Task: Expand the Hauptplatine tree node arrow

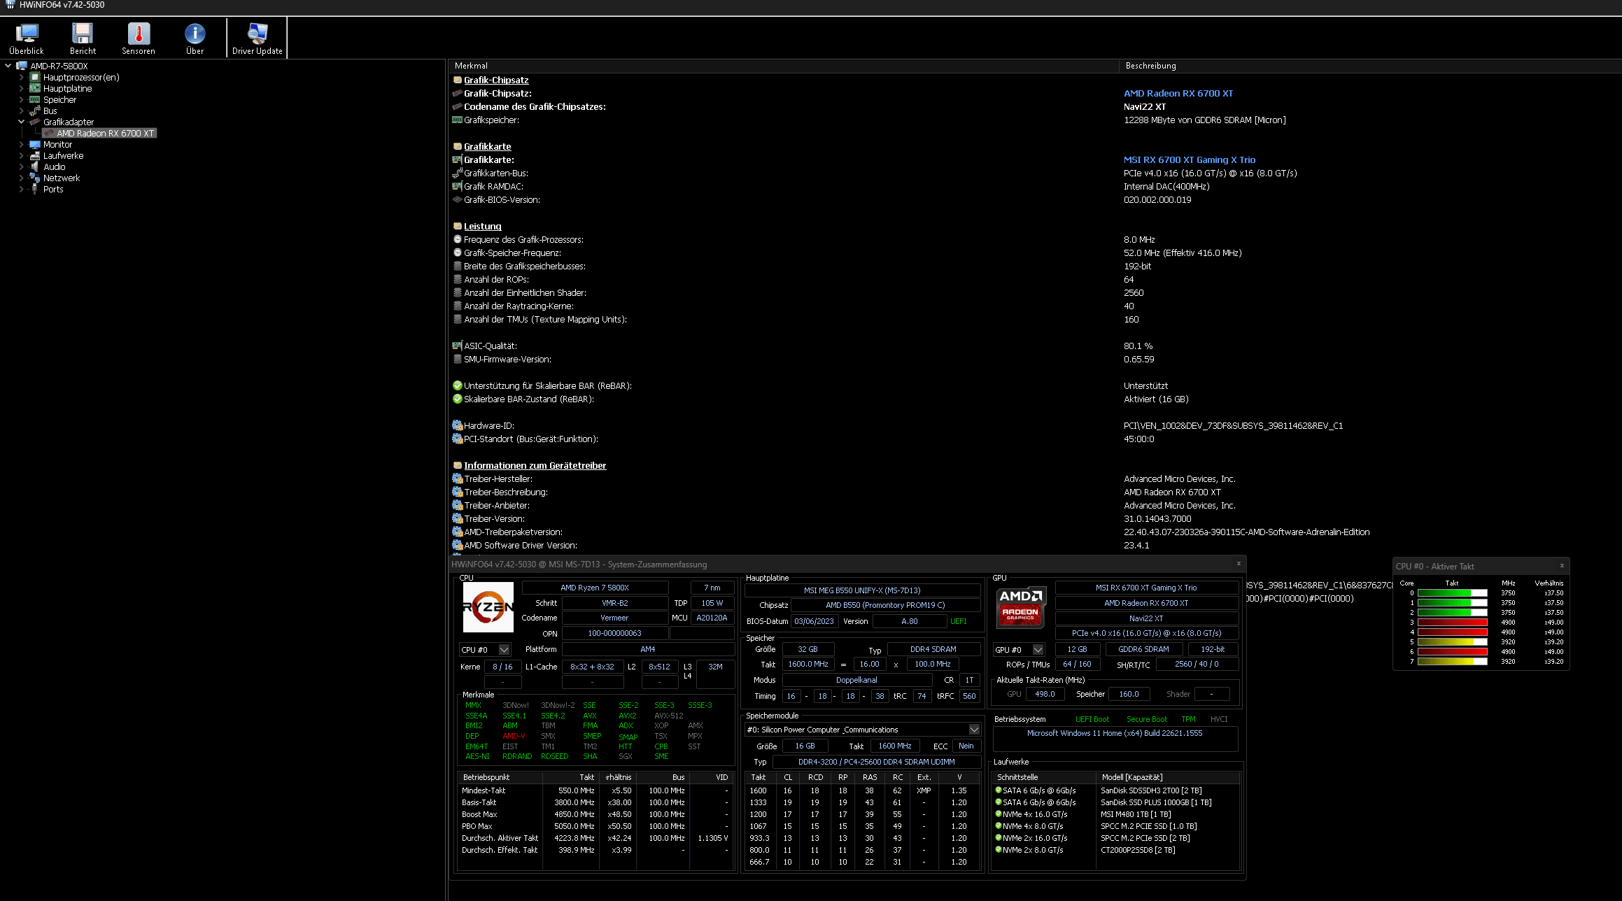Action: (21, 89)
